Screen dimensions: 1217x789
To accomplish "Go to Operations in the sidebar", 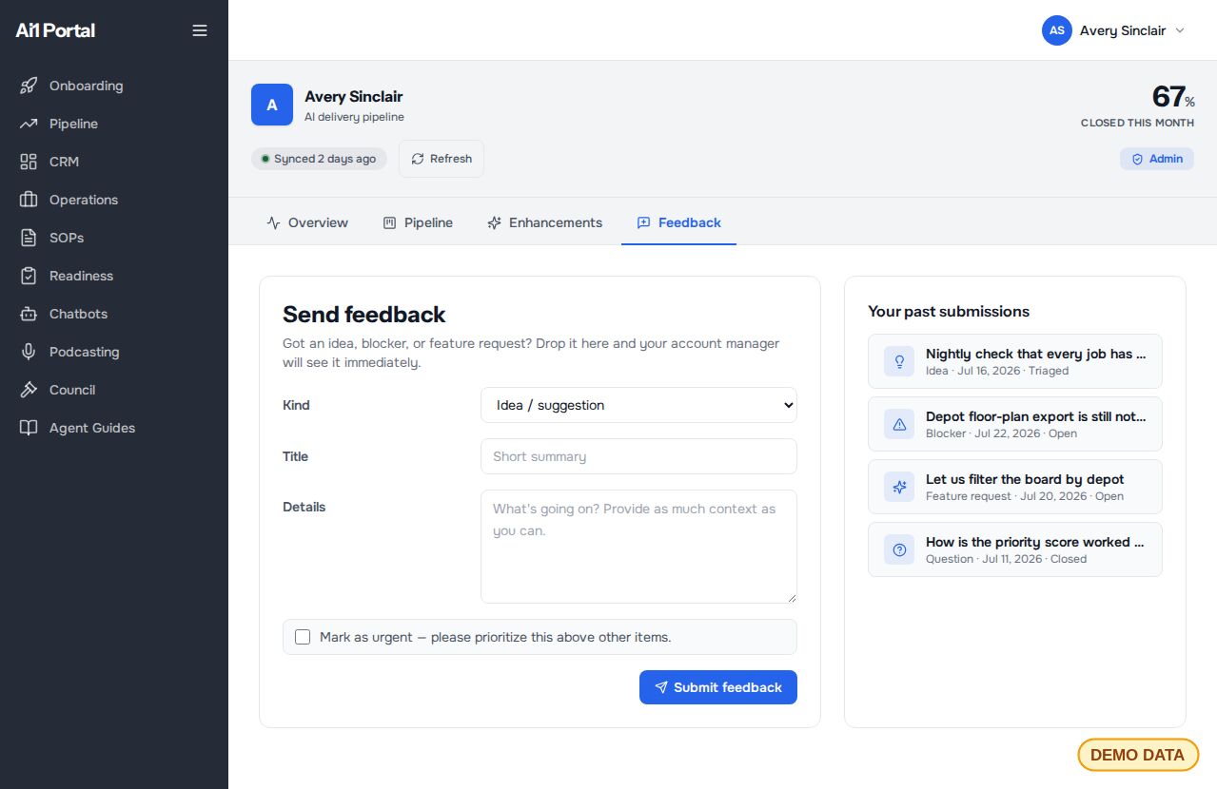I will [114, 200].
